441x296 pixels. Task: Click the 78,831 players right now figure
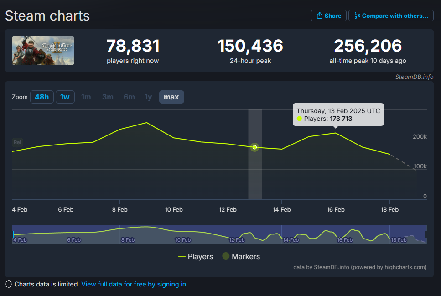(133, 46)
